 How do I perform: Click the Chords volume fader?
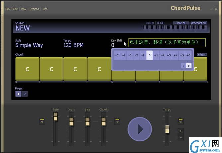pyautogui.click(x=103, y=122)
